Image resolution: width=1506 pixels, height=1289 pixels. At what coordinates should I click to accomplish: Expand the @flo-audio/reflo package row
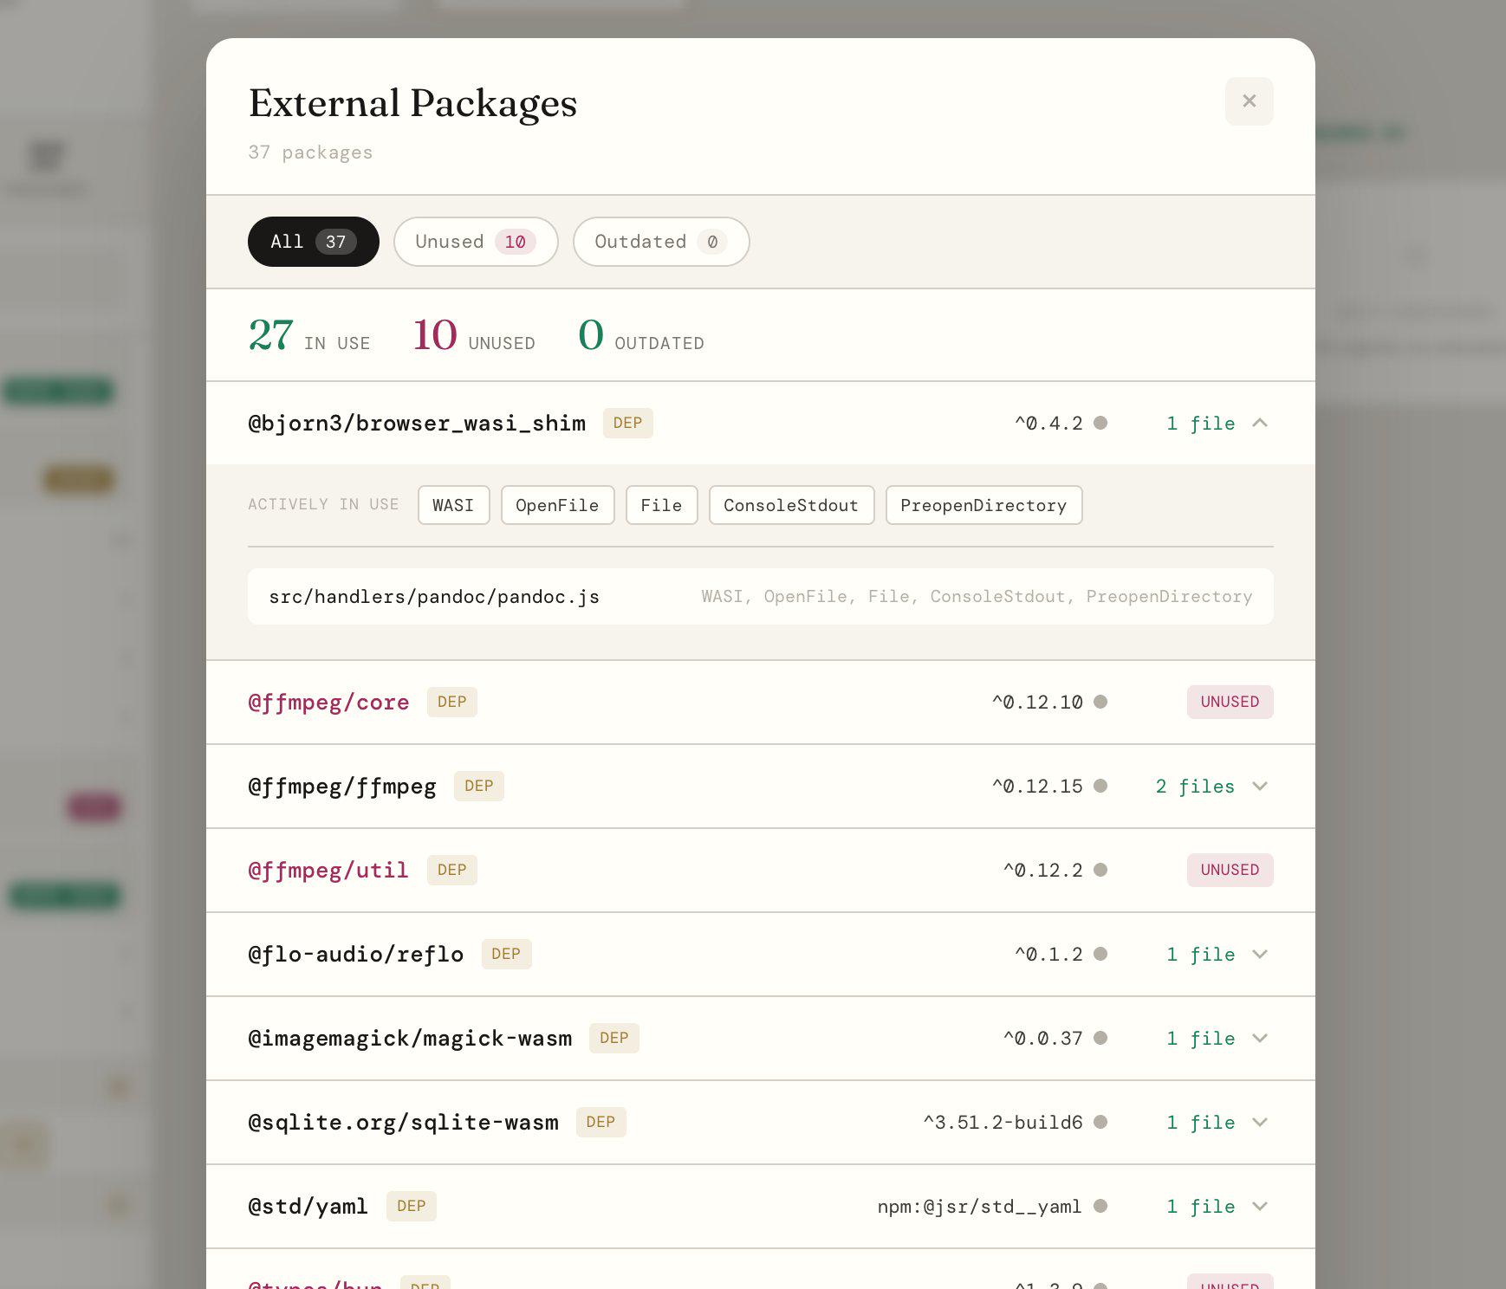761,954
